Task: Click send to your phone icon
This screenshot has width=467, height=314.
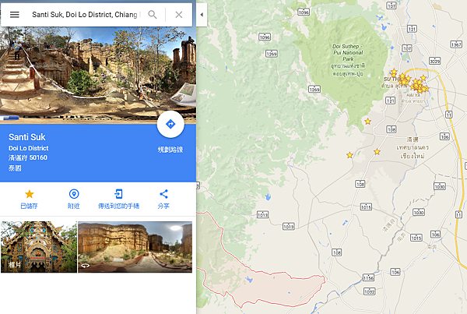Action: (118, 194)
